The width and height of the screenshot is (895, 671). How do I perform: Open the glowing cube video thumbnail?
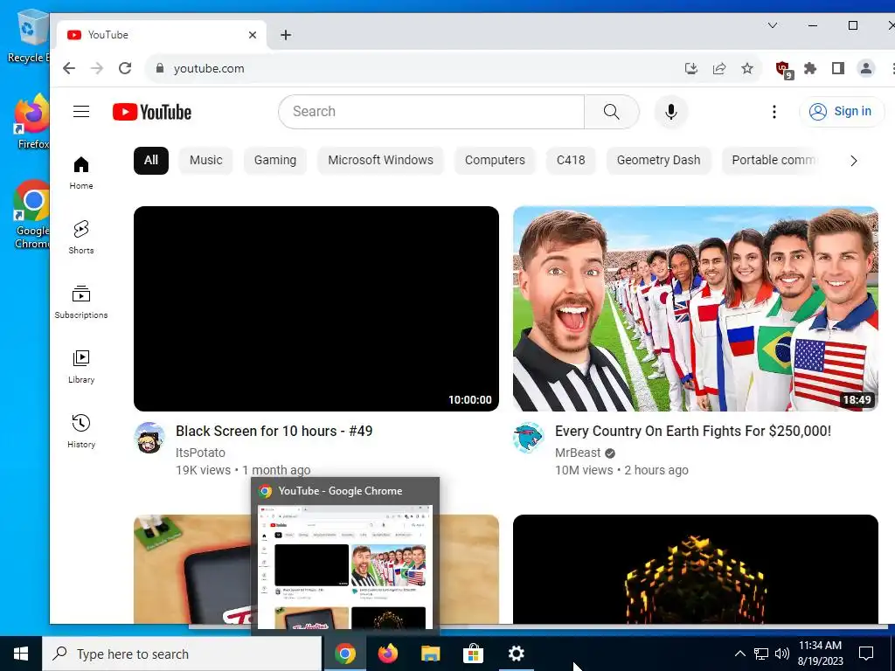tap(695, 569)
